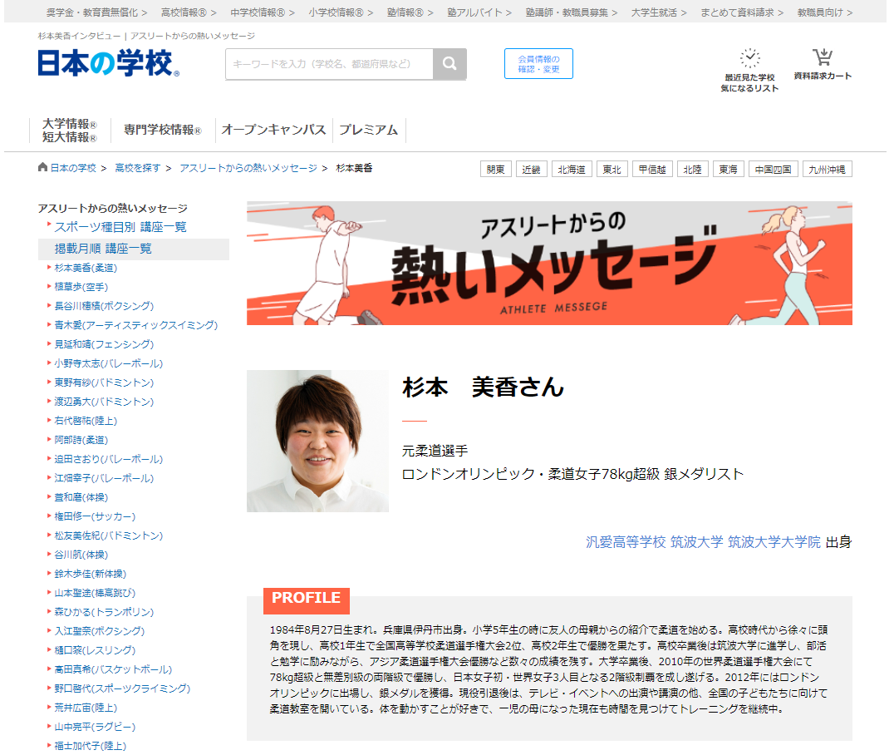Select the プレミアム navigation tab
This screenshot has width=894, height=755.
pos(368,130)
